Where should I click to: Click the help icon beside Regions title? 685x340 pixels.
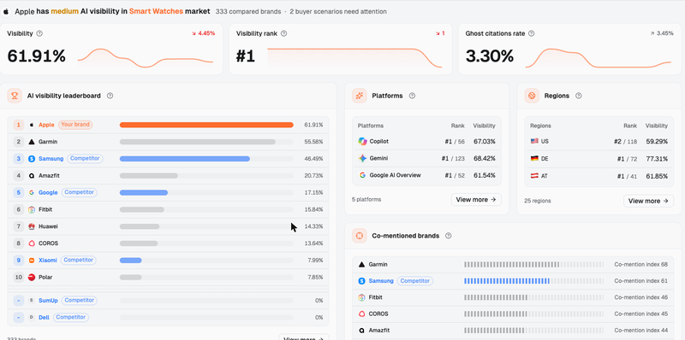(x=579, y=96)
